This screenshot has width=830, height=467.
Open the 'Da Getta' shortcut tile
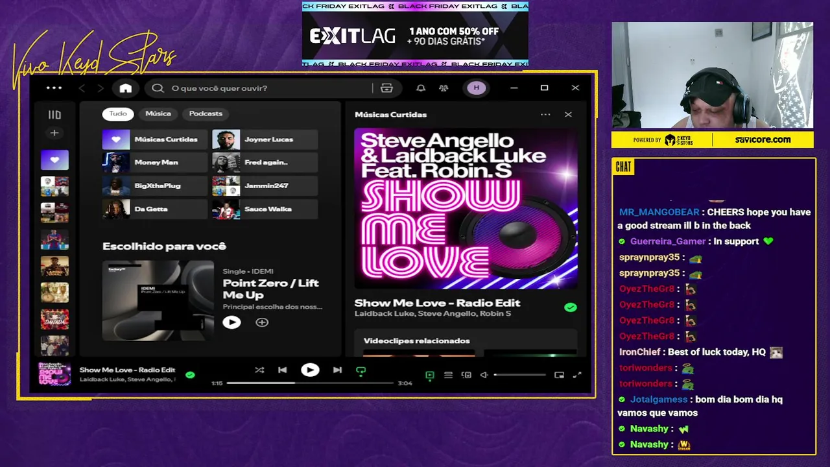(155, 209)
